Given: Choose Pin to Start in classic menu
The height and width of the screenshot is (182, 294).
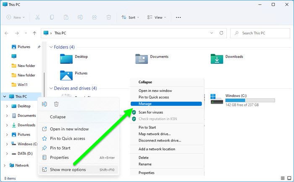Looking at the screenshot, I should [147, 127].
